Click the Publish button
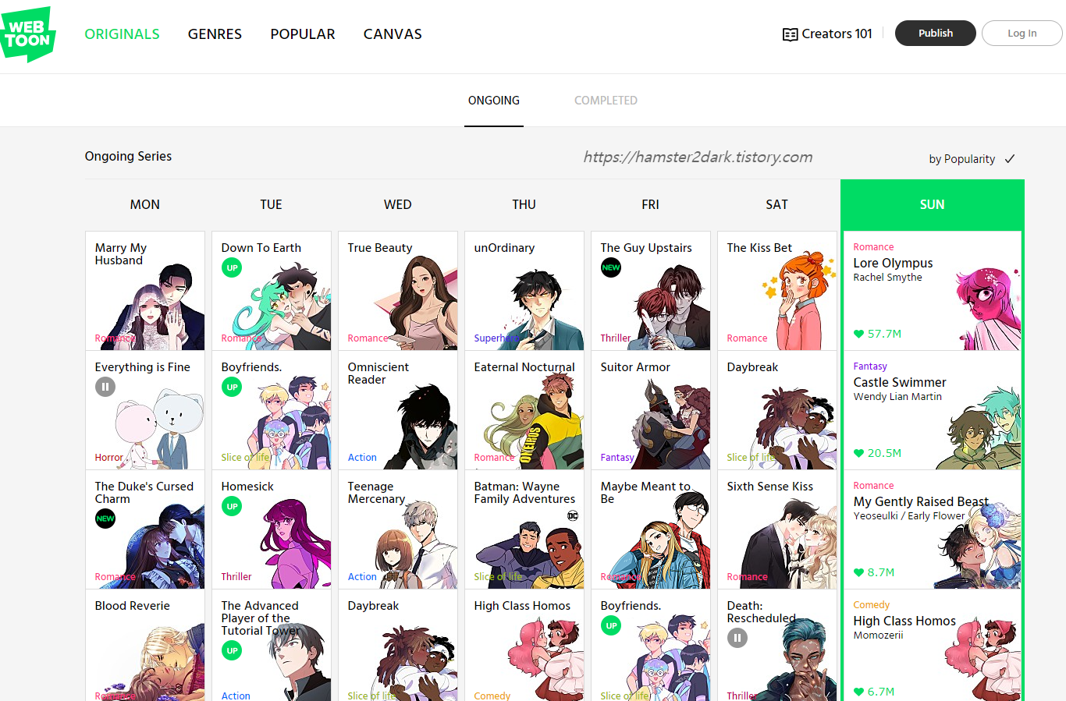1066x701 pixels. tap(936, 34)
